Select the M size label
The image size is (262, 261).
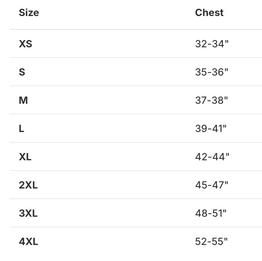23,100
